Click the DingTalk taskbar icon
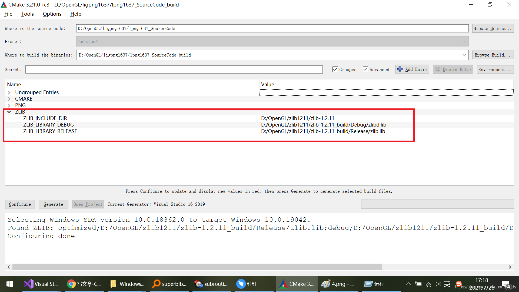This screenshot has height=292, width=519. coord(241,284)
